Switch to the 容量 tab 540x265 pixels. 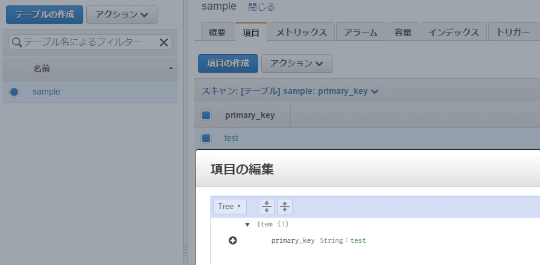point(403,33)
